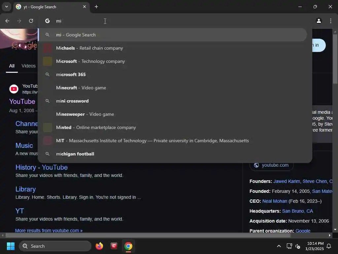
Task: Select the Minesweeper video game suggestion
Action: [x=172, y=114]
